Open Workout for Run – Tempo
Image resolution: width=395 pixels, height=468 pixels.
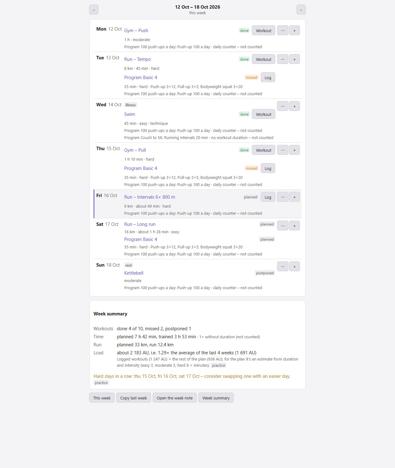tap(264, 59)
